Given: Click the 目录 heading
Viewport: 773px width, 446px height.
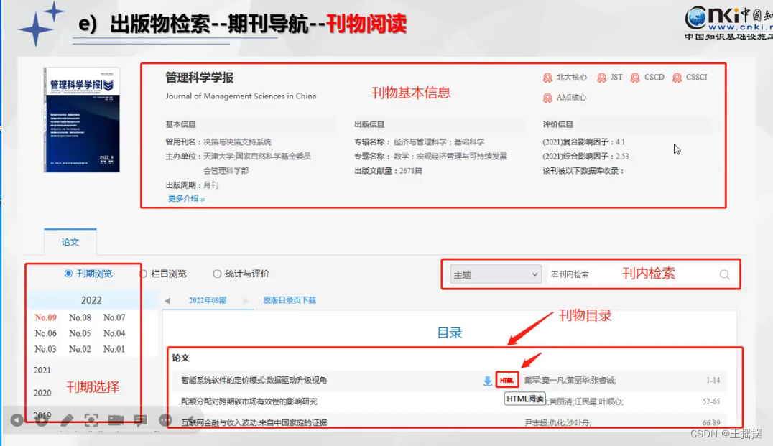Looking at the screenshot, I should (x=450, y=333).
